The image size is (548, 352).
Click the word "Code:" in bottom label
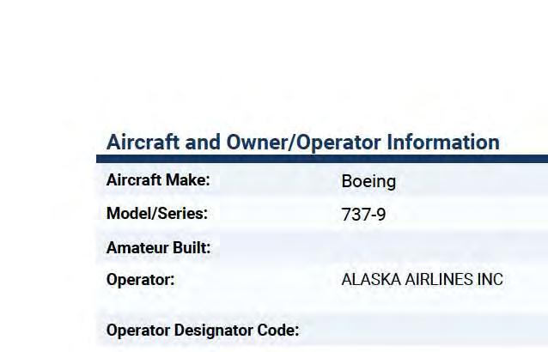click(x=279, y=330)
